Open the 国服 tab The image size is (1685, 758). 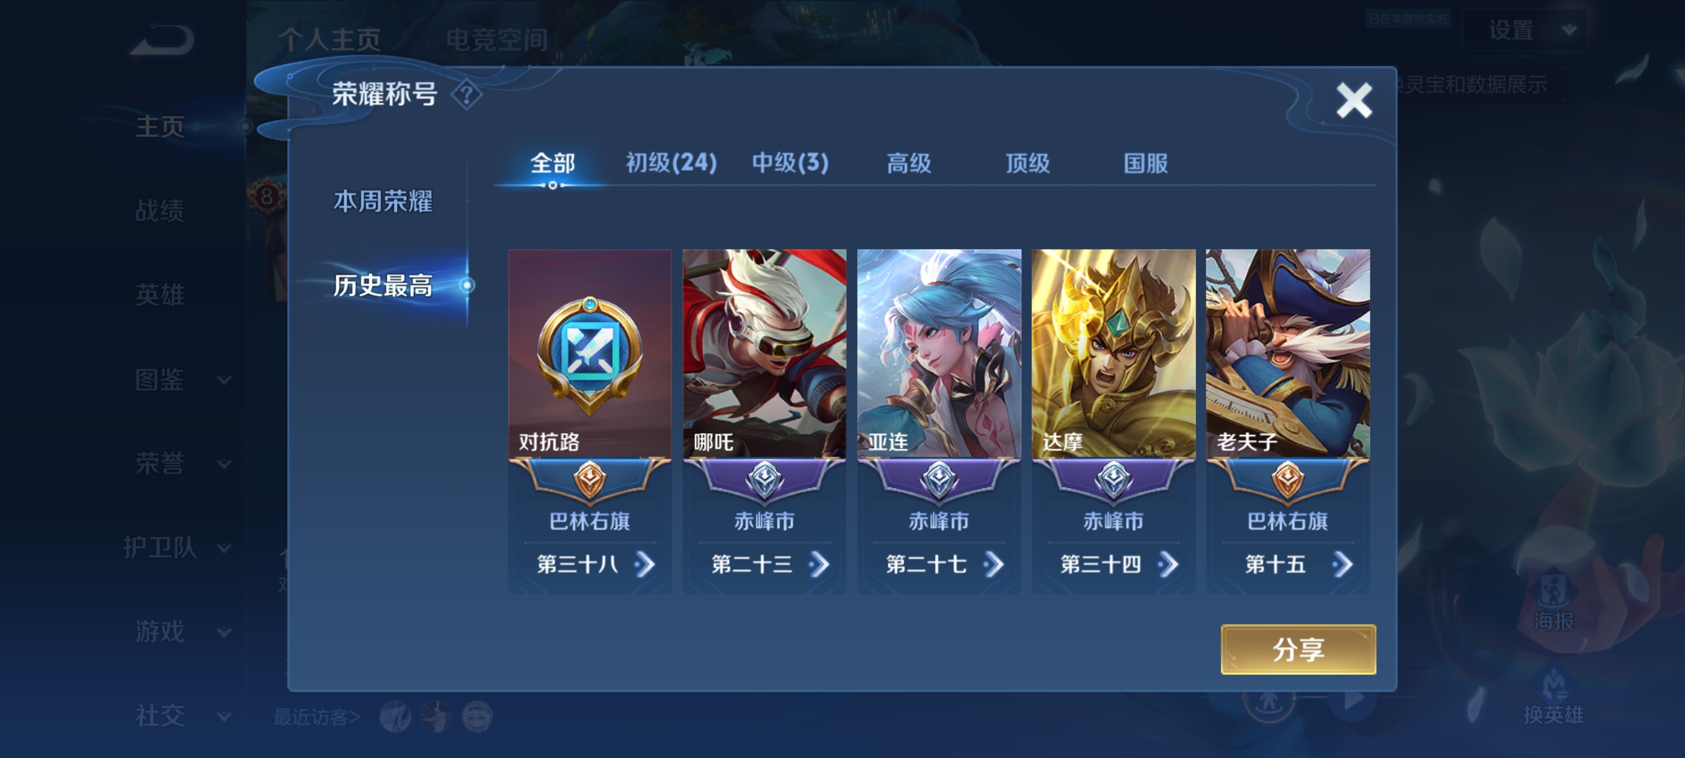(x=1145, y=163)
